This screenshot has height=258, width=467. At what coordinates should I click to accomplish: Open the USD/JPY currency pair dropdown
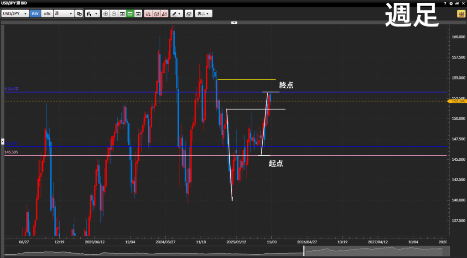(x=15, y=14)
